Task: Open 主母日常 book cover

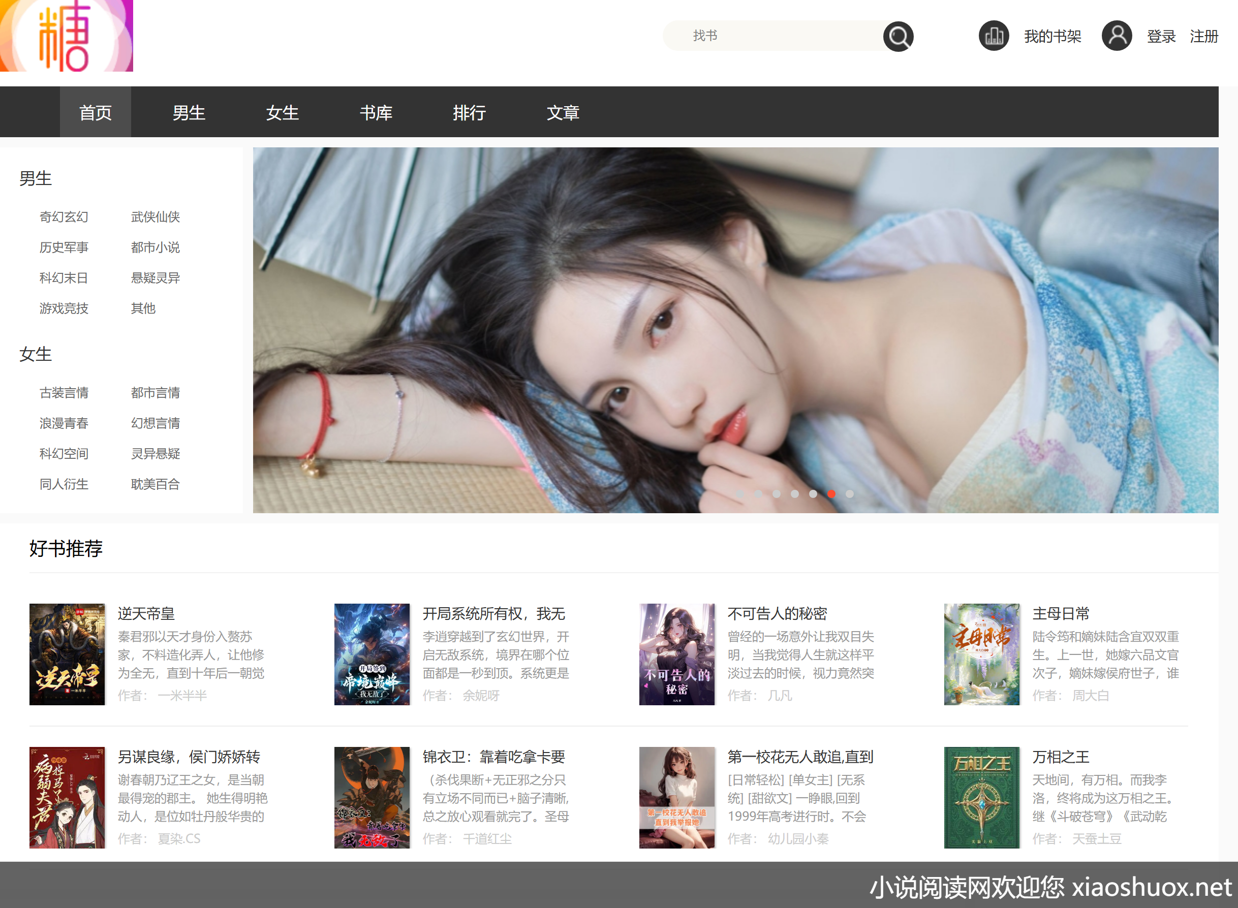Action: click(x=981, y=654)
